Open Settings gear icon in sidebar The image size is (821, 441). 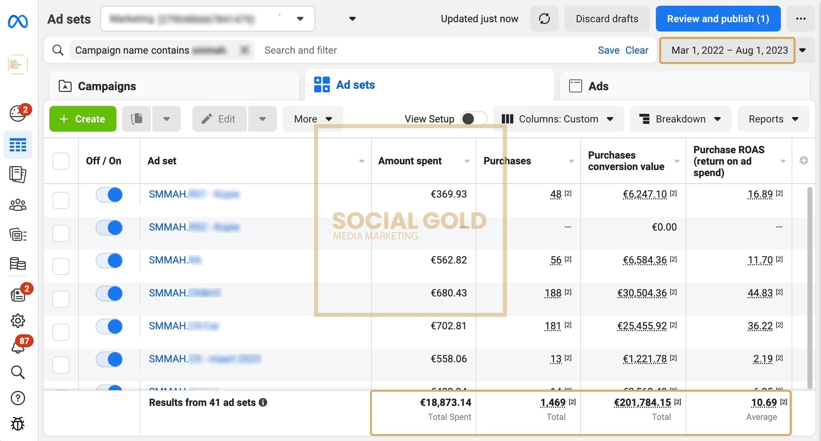pyautogui.click(x=18, y=321)
